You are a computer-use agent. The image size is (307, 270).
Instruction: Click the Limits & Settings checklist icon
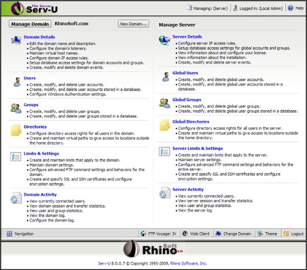point(16,156)
